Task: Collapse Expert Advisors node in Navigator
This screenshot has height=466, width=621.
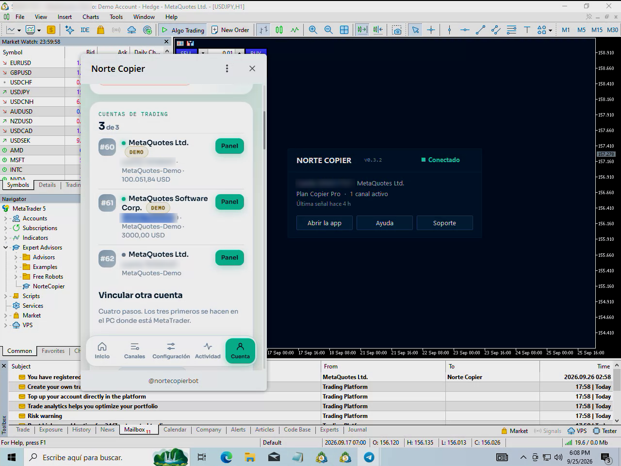Action: [x=6, y=248]
